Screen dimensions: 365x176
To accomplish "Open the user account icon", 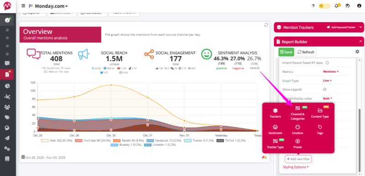I will click(359, 6).
